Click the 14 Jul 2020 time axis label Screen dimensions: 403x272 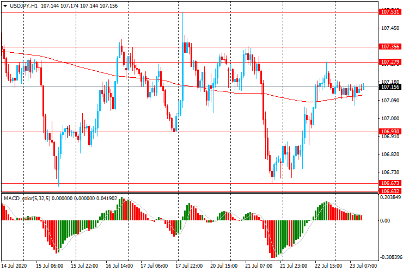click(14, 265)
